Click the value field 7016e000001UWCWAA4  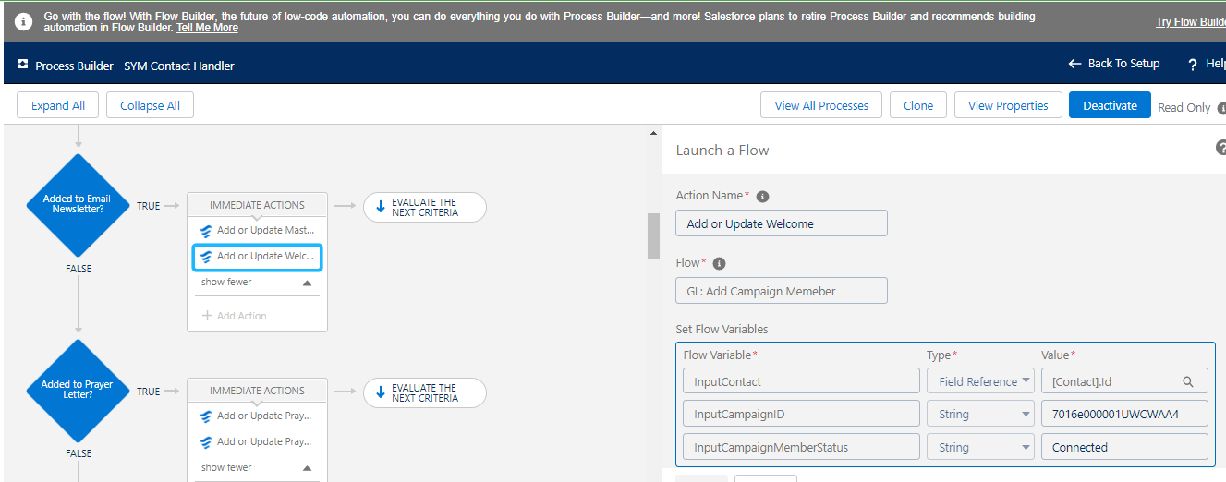pyautogui.click(x=1124, y=415)
